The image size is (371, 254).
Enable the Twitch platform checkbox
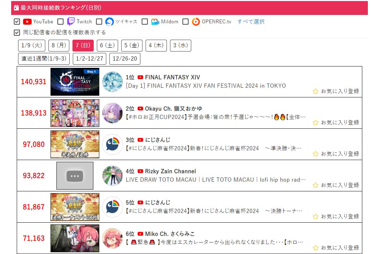61,22
